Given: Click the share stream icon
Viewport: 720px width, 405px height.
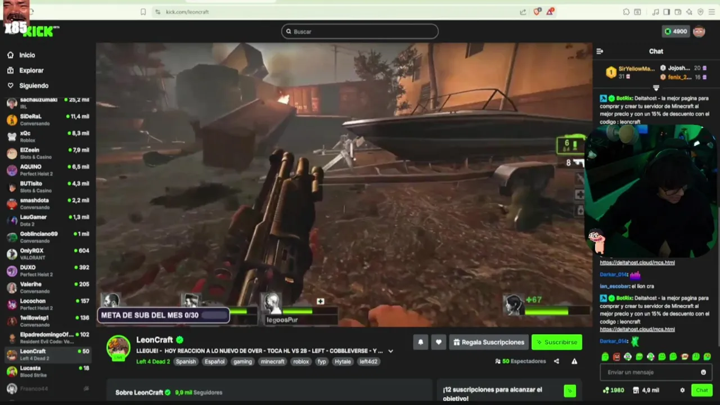Looking at the screenshot, I should 556,361.
